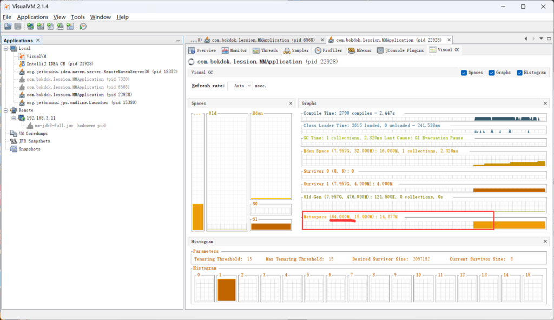Image resolution: width=554 pixels, height=320 pixels.
Task: Close the Applications panel tab
Action: pos(38,40)
